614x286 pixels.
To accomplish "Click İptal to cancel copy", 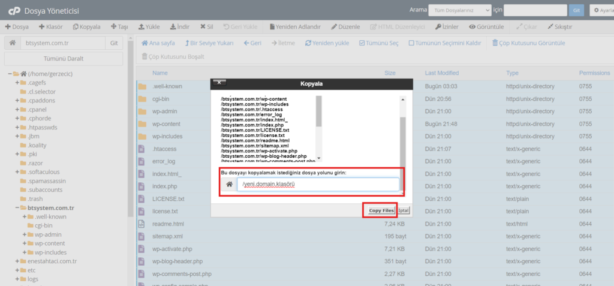I will [x=404, y=211].
